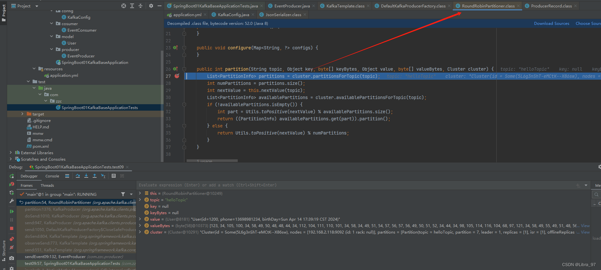The image size is (601, 270).
Task: Toggle the breakpoint on line 27
Action: coord(177,76)
